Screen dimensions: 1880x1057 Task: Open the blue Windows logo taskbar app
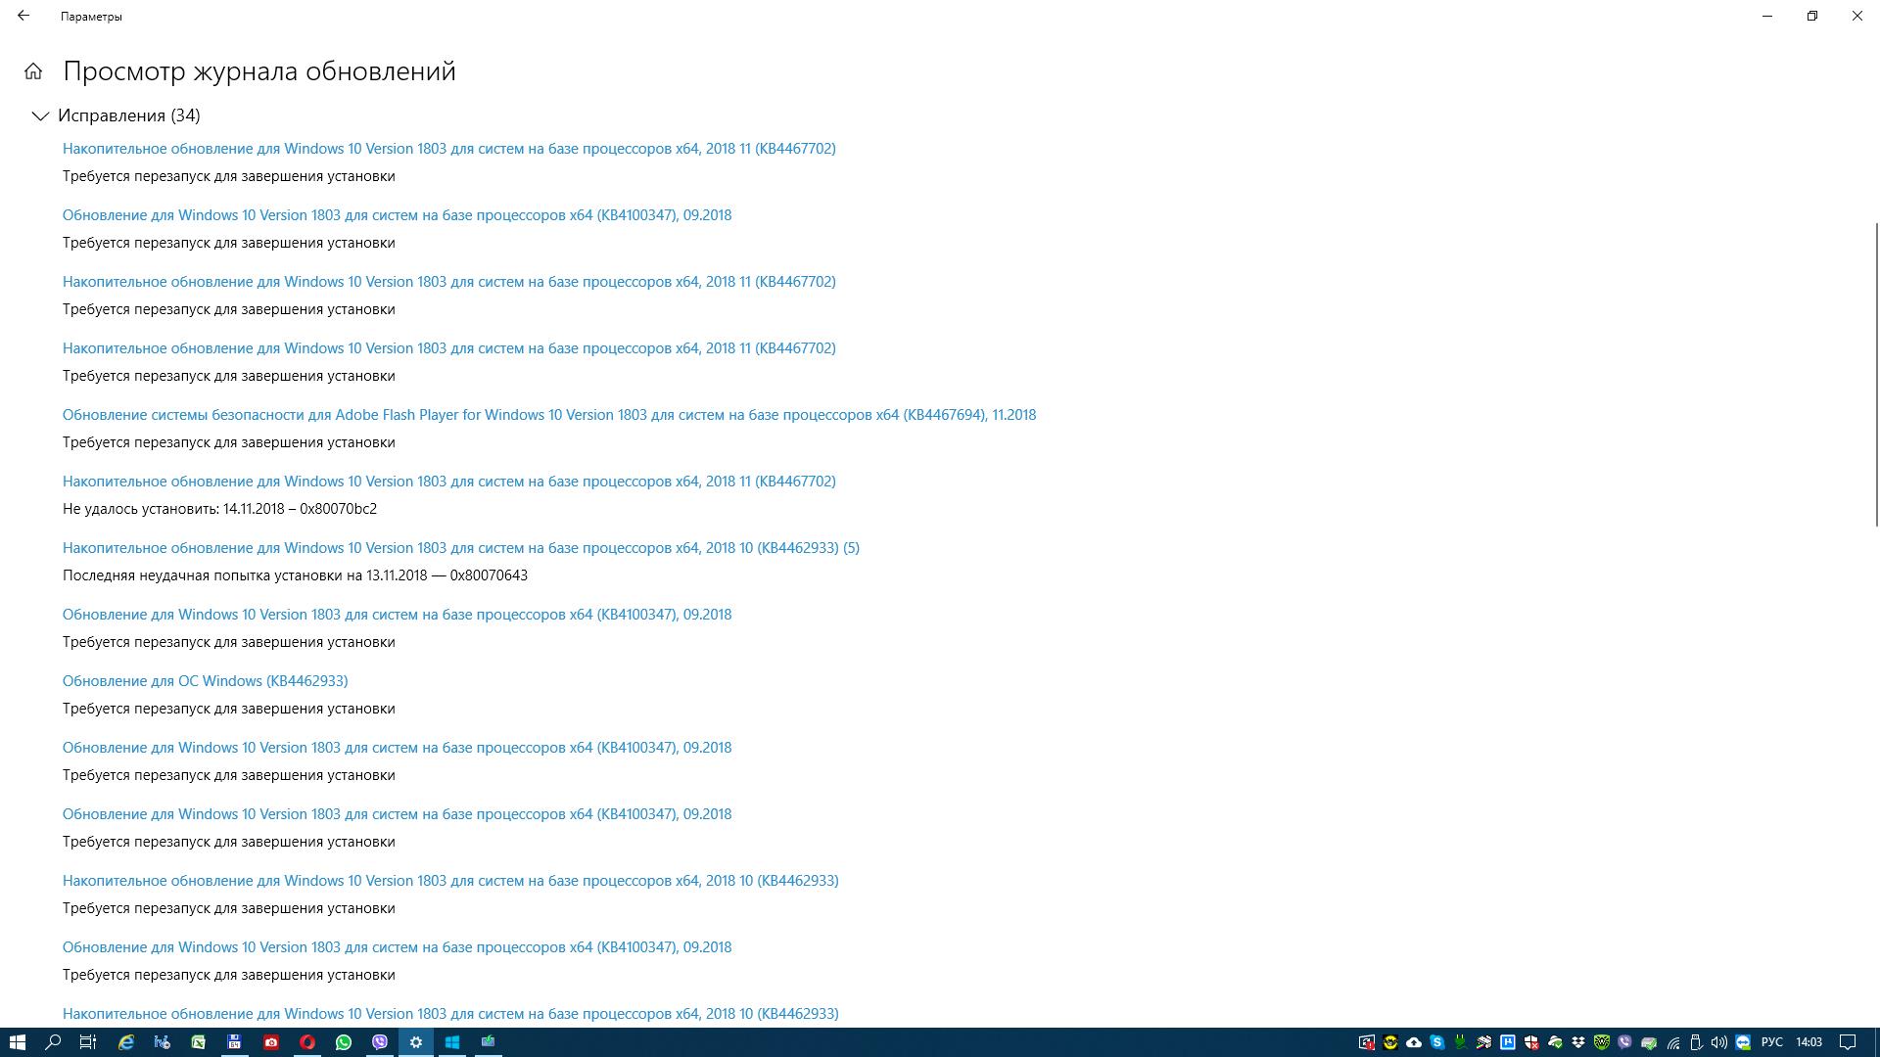pyautogui.click(x=452, y=1042)
